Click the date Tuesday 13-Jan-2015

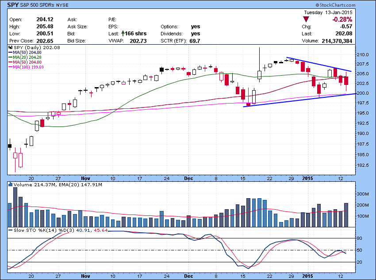[x=328, y=12]
